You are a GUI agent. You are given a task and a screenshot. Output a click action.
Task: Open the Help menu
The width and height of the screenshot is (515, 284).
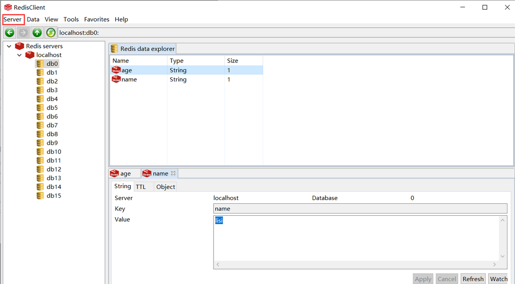[121, 20]
